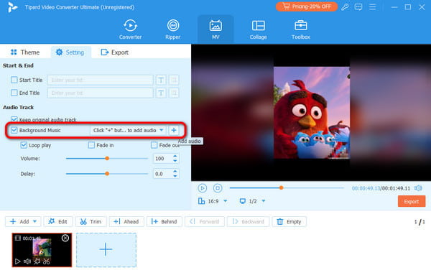Open the Converter module

click(x=130, y=29)
